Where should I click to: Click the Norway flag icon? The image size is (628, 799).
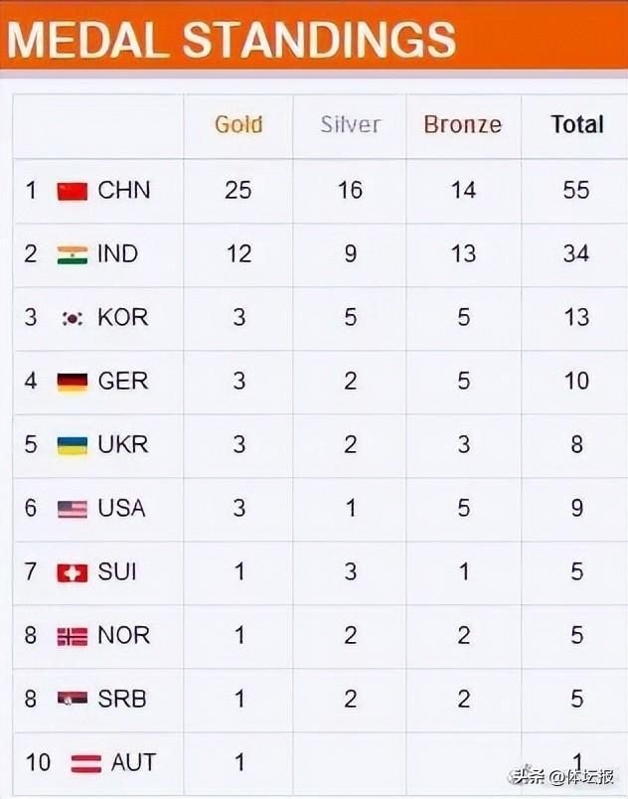click(73, 636)
